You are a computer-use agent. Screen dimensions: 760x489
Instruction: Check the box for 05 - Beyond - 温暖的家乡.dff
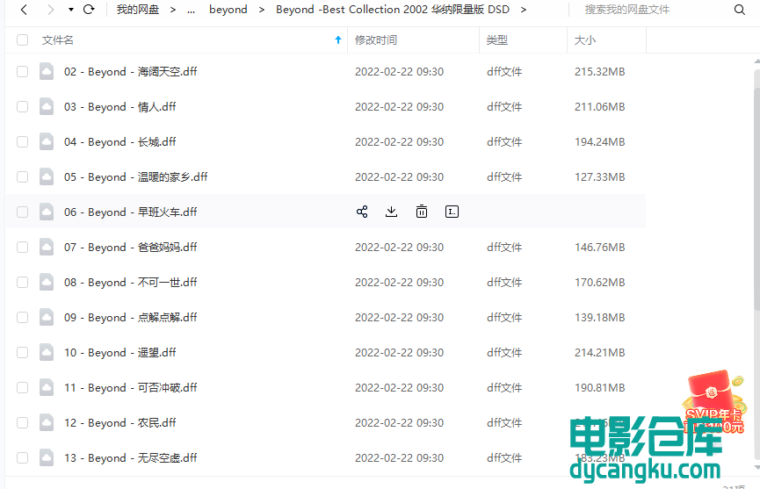pos(22,176)
